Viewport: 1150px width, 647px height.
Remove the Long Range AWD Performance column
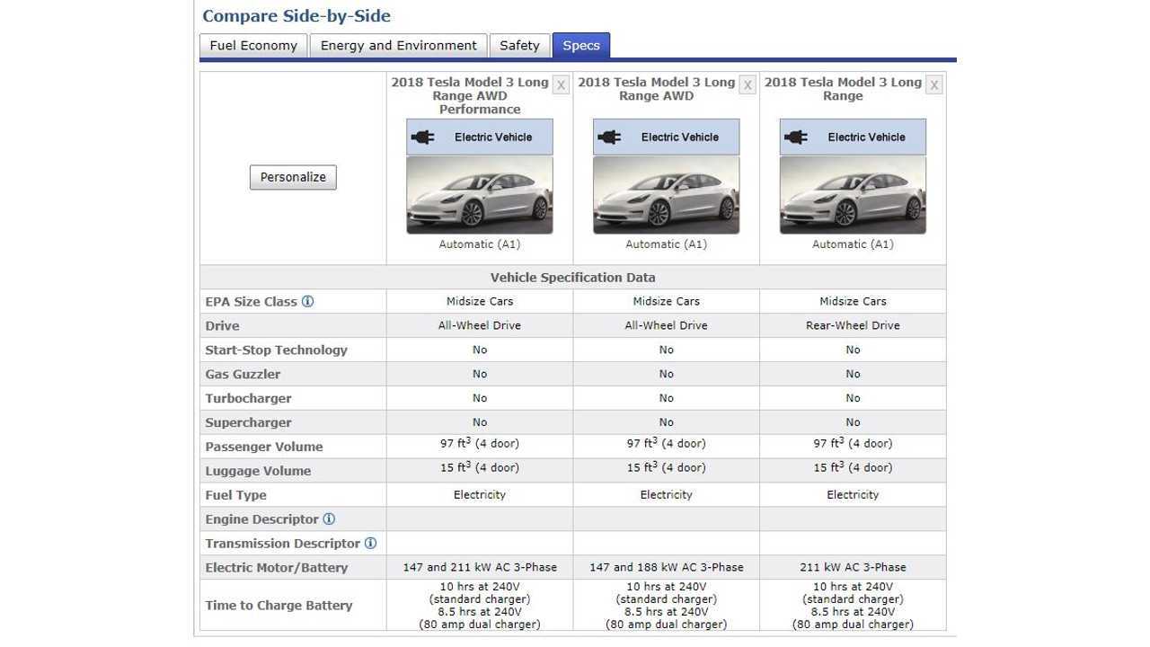pos(561,85)
